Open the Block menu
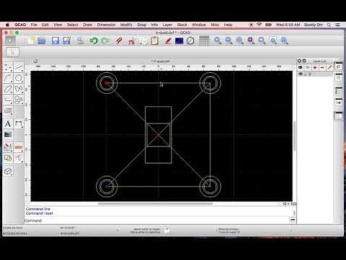The width and height of the screenshot is (346, 260). [182, 25]
